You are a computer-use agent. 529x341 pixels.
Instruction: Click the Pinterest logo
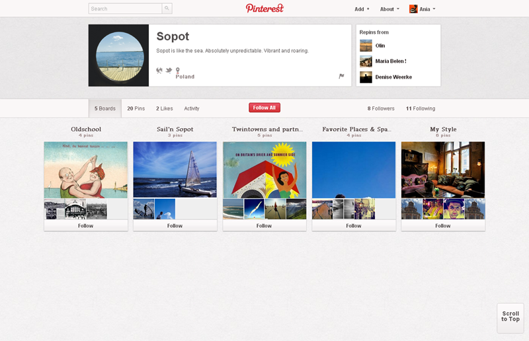[264, 9]
